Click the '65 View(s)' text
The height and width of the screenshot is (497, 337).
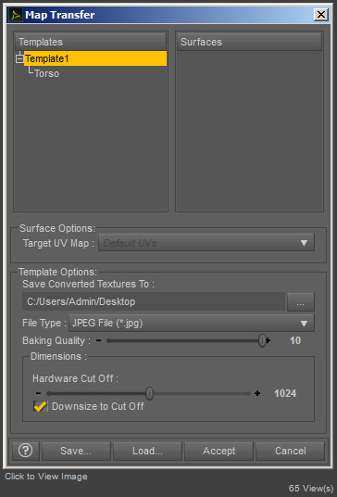click(x=311, y=488)
